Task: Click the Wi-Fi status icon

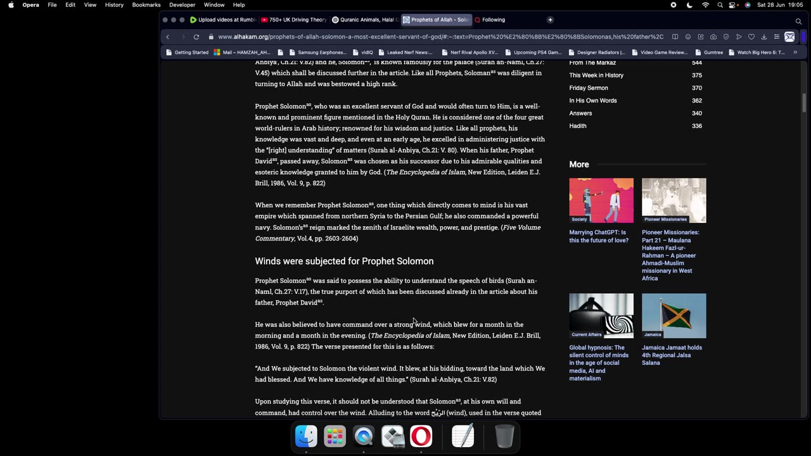Action: coord(705,4)
